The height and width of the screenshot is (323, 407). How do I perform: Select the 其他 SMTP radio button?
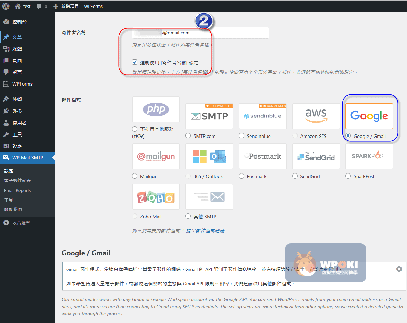188,216
